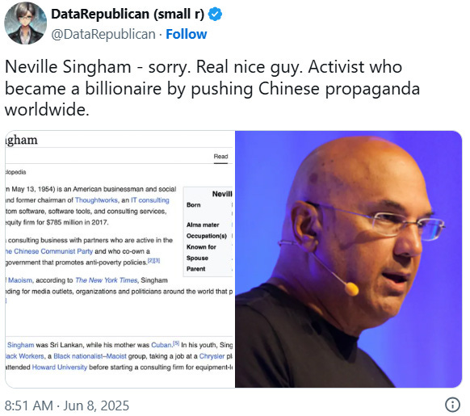This screenshot has width=470, height=416.
Task: Click the DataRepublican (small r) display name
Action: tap(128, 14)
